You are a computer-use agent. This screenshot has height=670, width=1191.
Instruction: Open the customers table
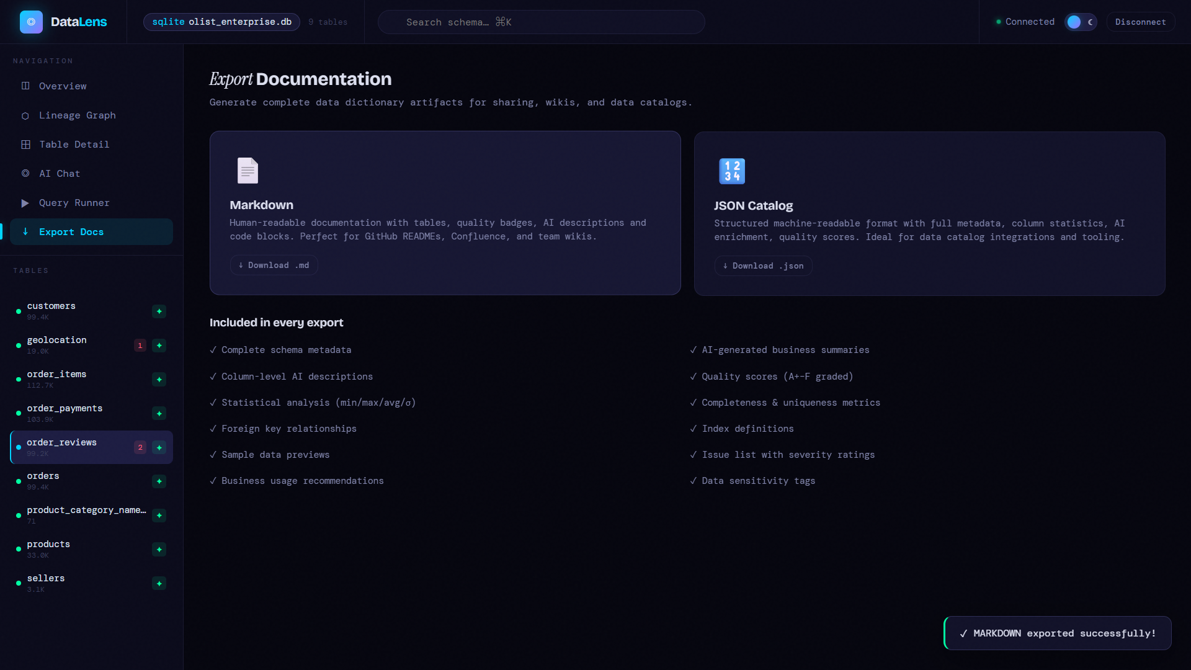(91, 311)
